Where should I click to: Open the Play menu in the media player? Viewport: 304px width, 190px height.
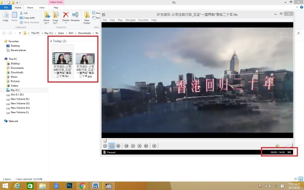point(120,20)
